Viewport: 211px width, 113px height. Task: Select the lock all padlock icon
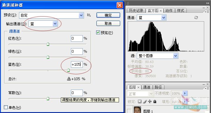155,101
